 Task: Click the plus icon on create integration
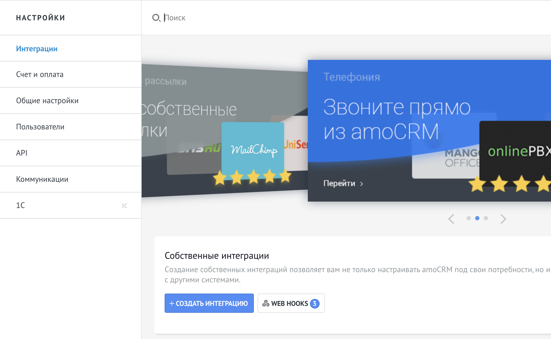(x=172, y=303)
